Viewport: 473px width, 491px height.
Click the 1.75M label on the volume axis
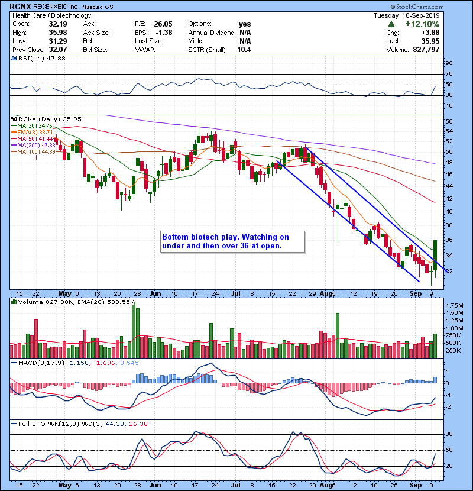point(455,305)
